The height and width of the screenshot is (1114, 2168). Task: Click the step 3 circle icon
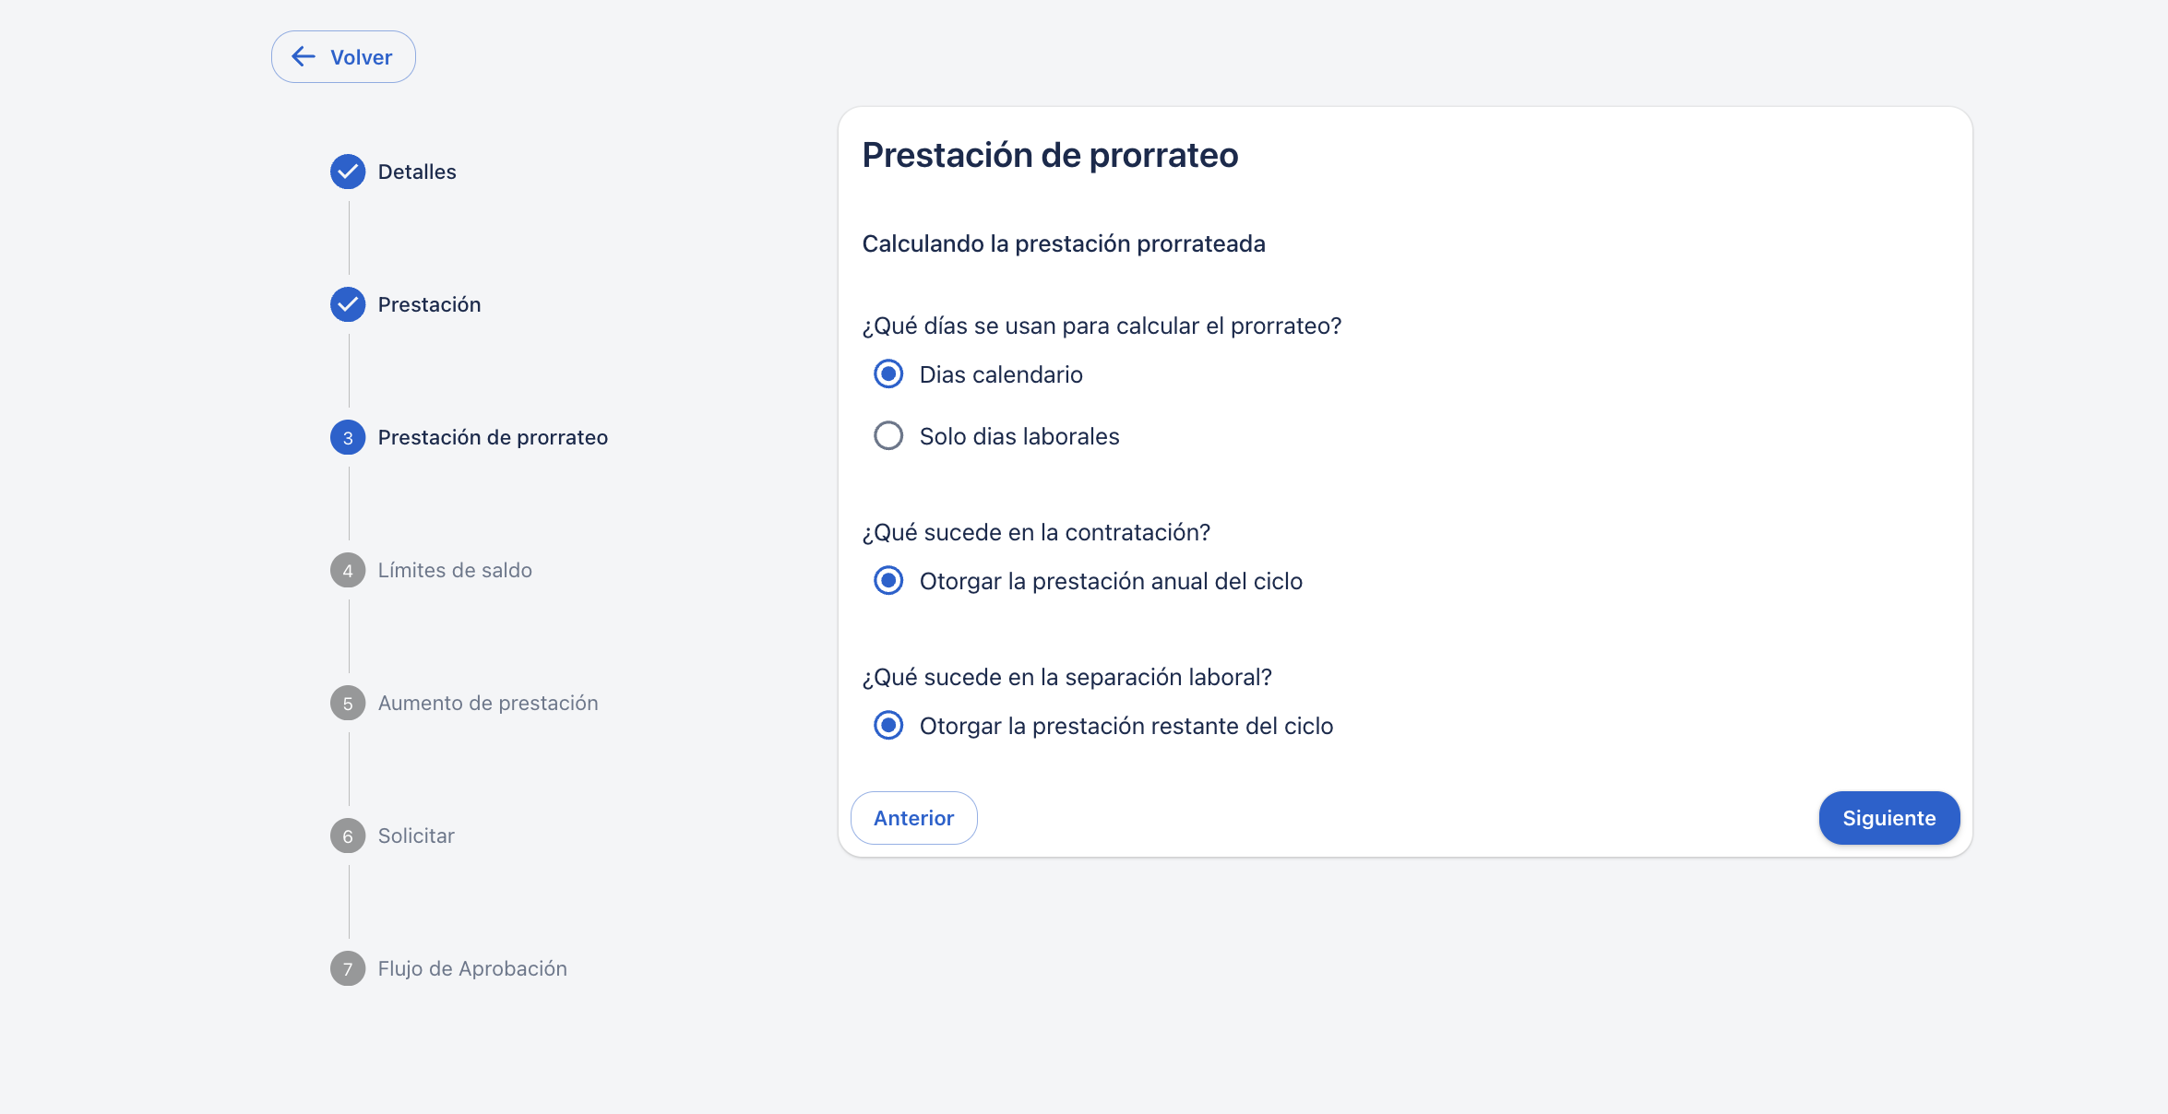point(348,437)
